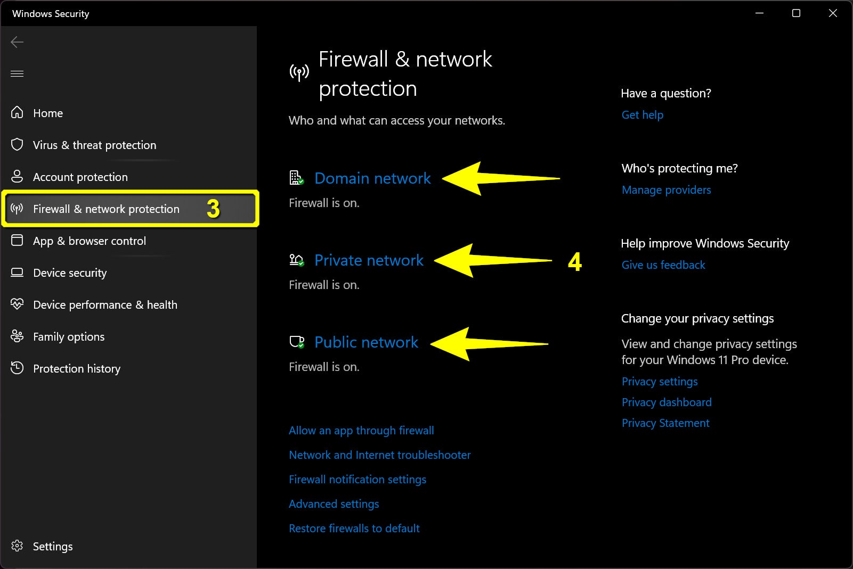
Task: Open Device security section
Action: (70, 273)
